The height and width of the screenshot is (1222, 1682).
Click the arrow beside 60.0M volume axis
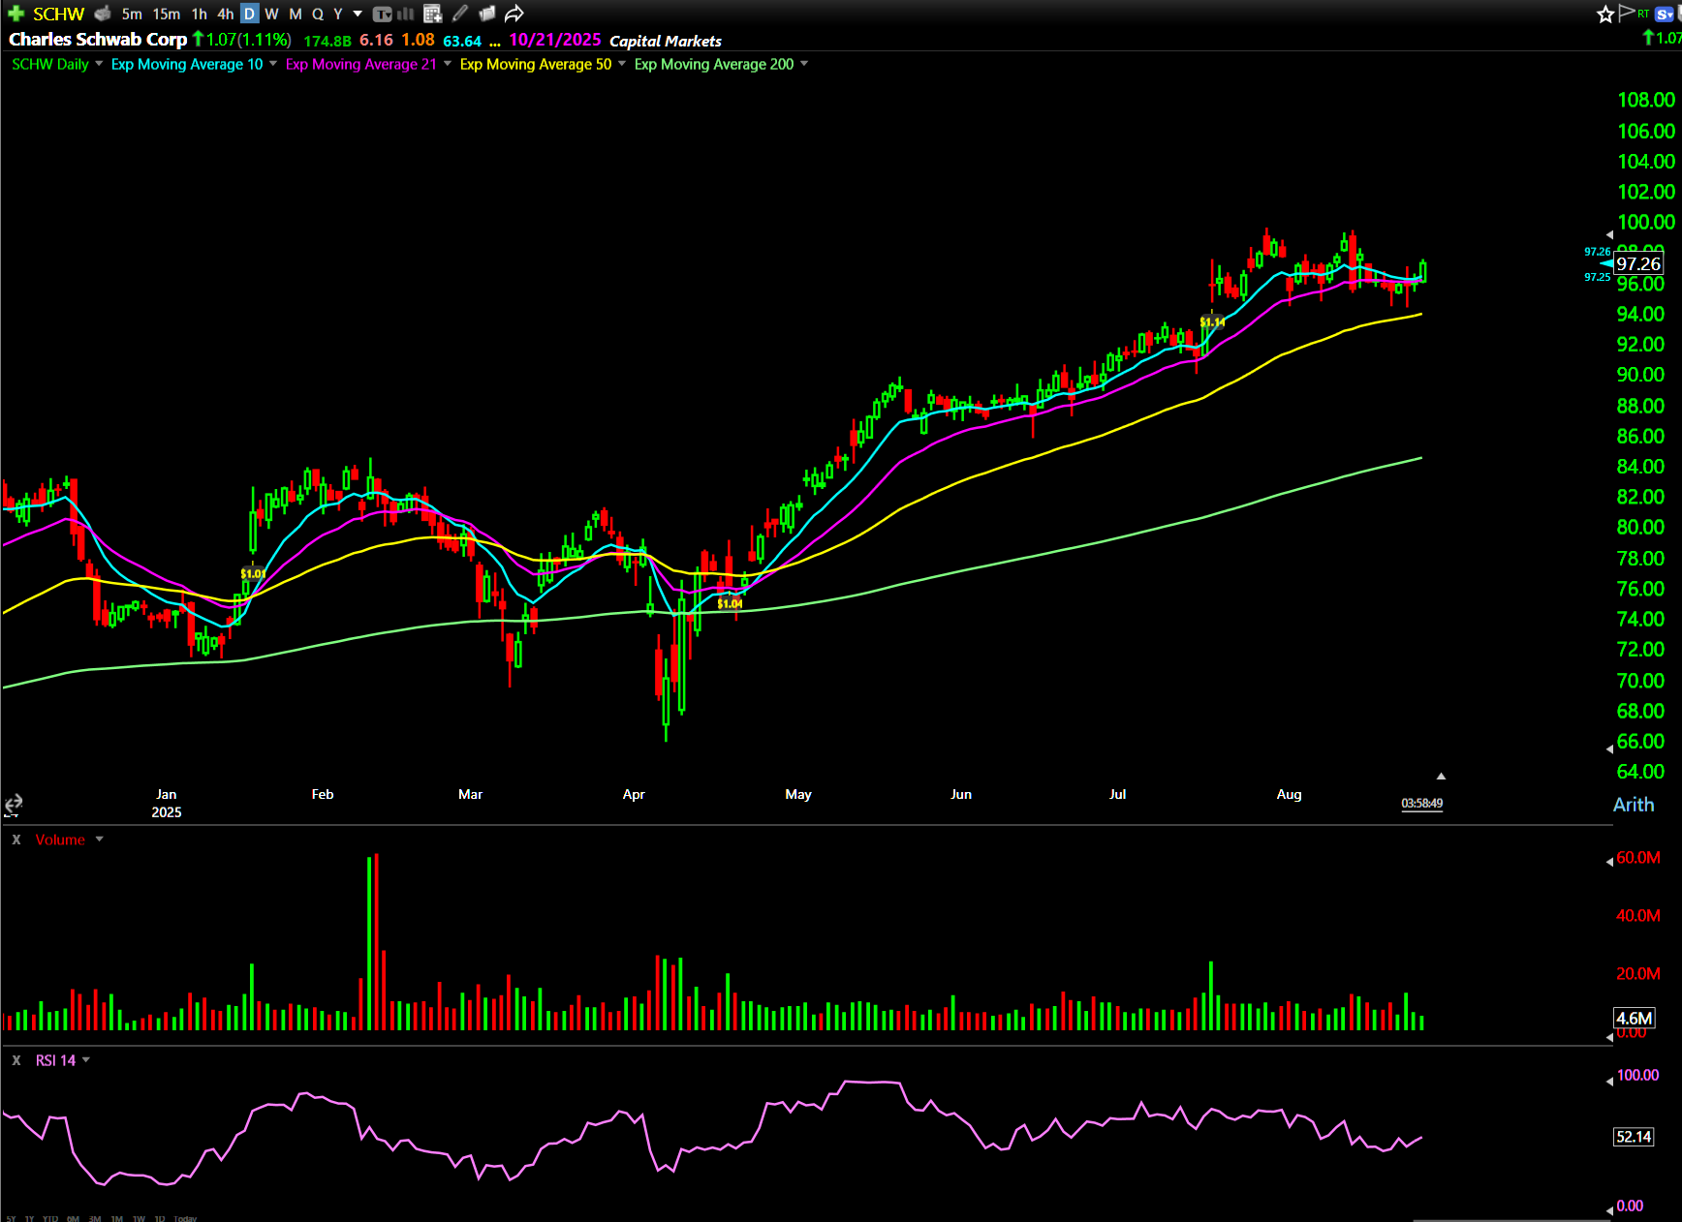1610,862
